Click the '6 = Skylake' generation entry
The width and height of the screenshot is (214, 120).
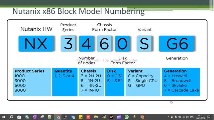coord(175,85)
